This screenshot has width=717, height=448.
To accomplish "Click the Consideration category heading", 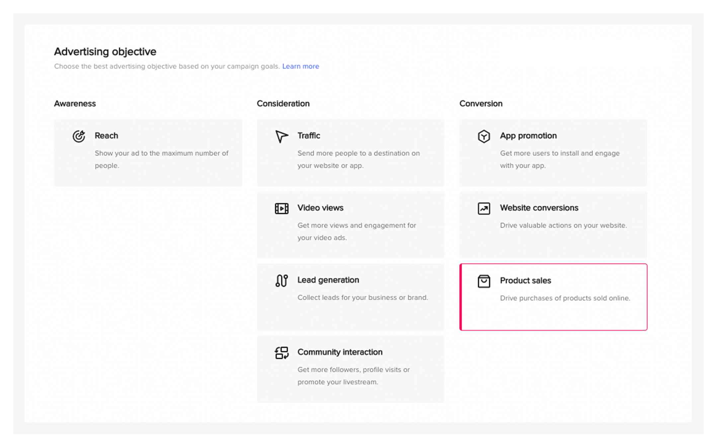I will pos(283,104).
